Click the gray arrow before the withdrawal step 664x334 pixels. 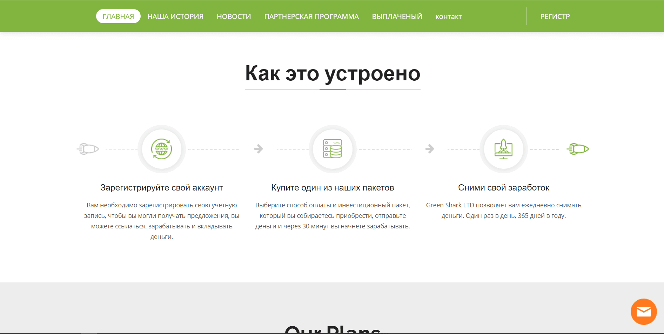pos(430,149)
